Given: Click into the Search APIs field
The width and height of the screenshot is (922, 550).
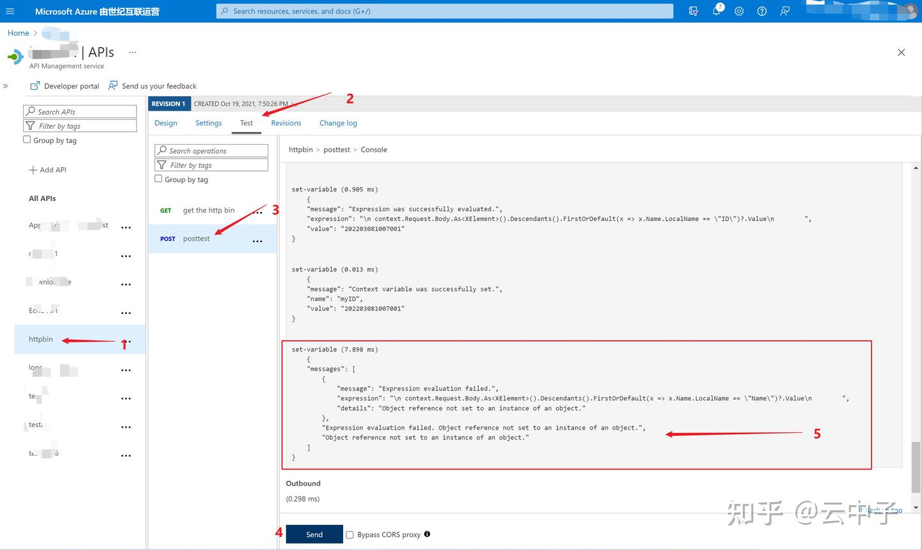Looking at the screenshot, I should [x=80, y=111].
